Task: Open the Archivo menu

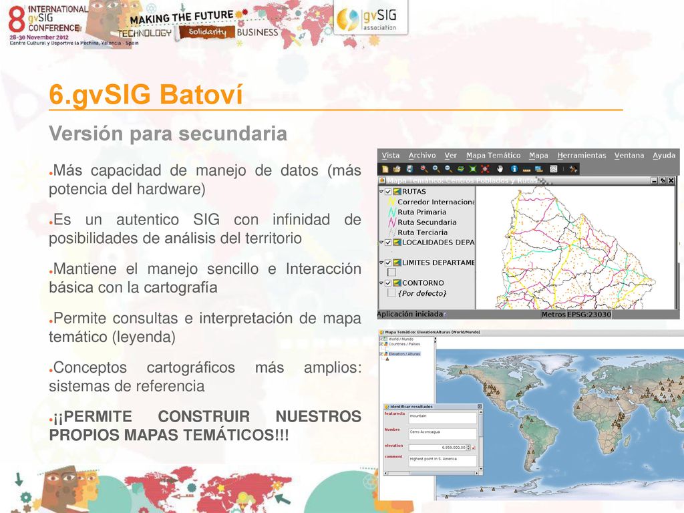Action: coord(422,155)
